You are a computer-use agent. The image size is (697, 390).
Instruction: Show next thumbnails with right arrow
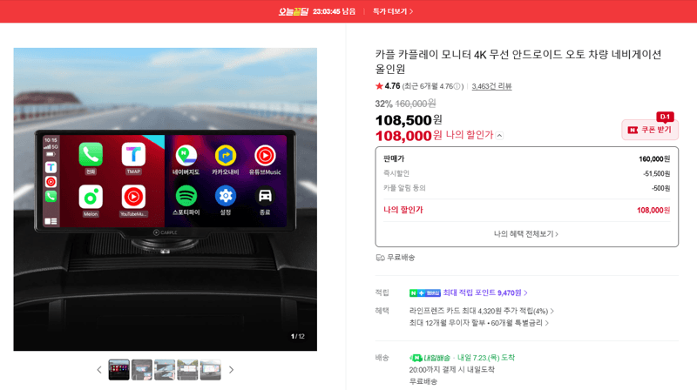click(231, 370)
